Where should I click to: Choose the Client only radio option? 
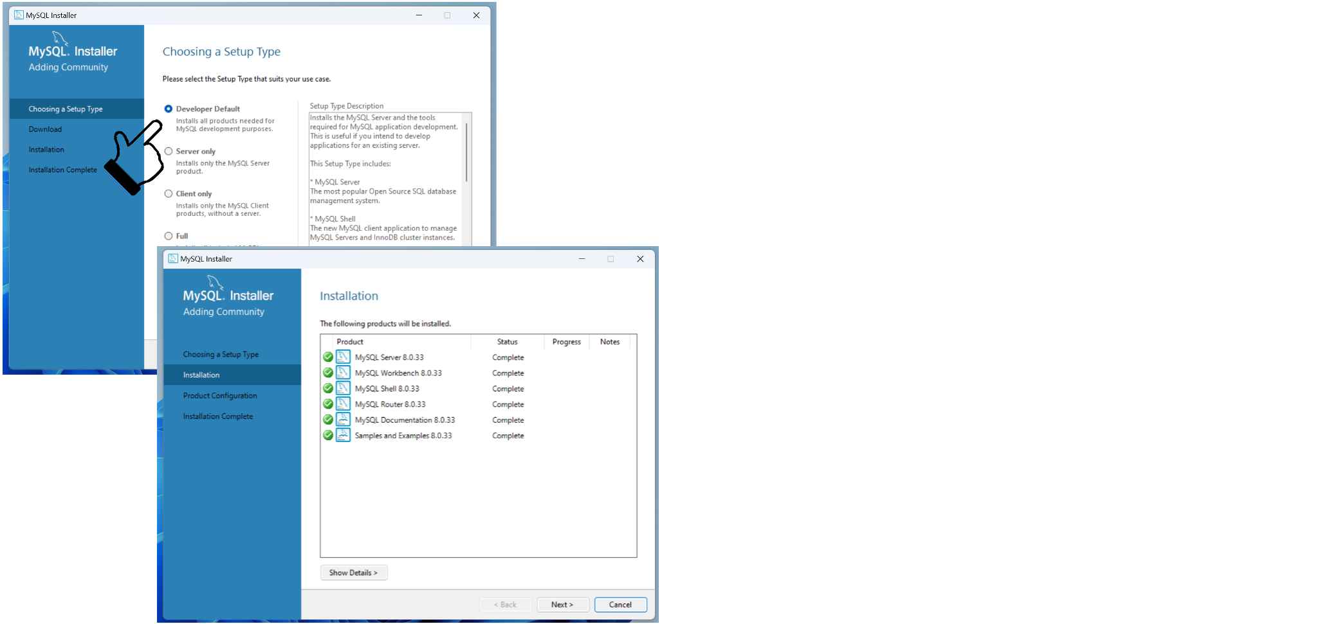[x=169, y=193]
